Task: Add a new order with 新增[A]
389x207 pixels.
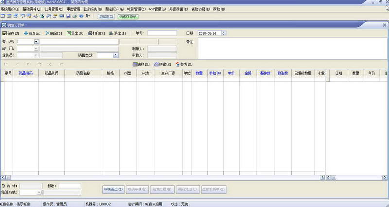Action: click(32, 33)
